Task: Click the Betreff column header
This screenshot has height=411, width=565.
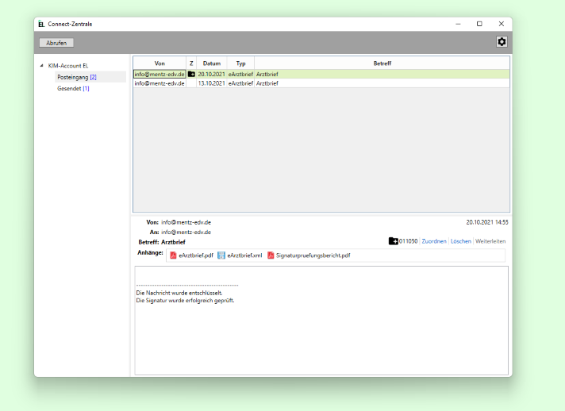Action: (382, 63)
